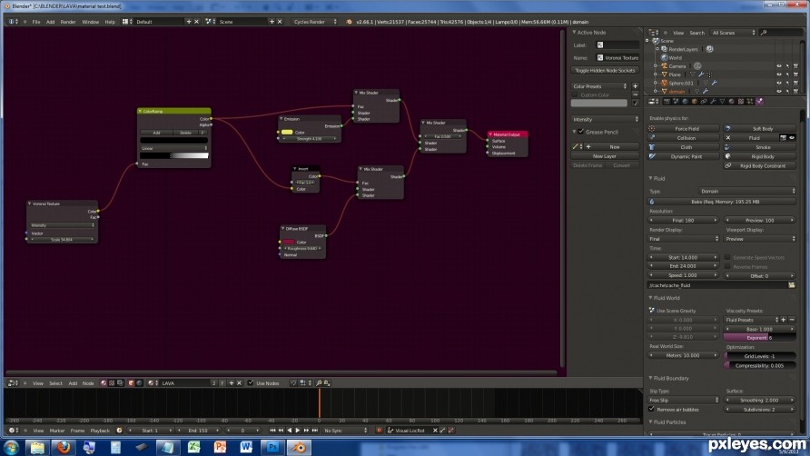Add a color preset with plus icon
Viewport: 810px width, 456px height.
(636, 86)
